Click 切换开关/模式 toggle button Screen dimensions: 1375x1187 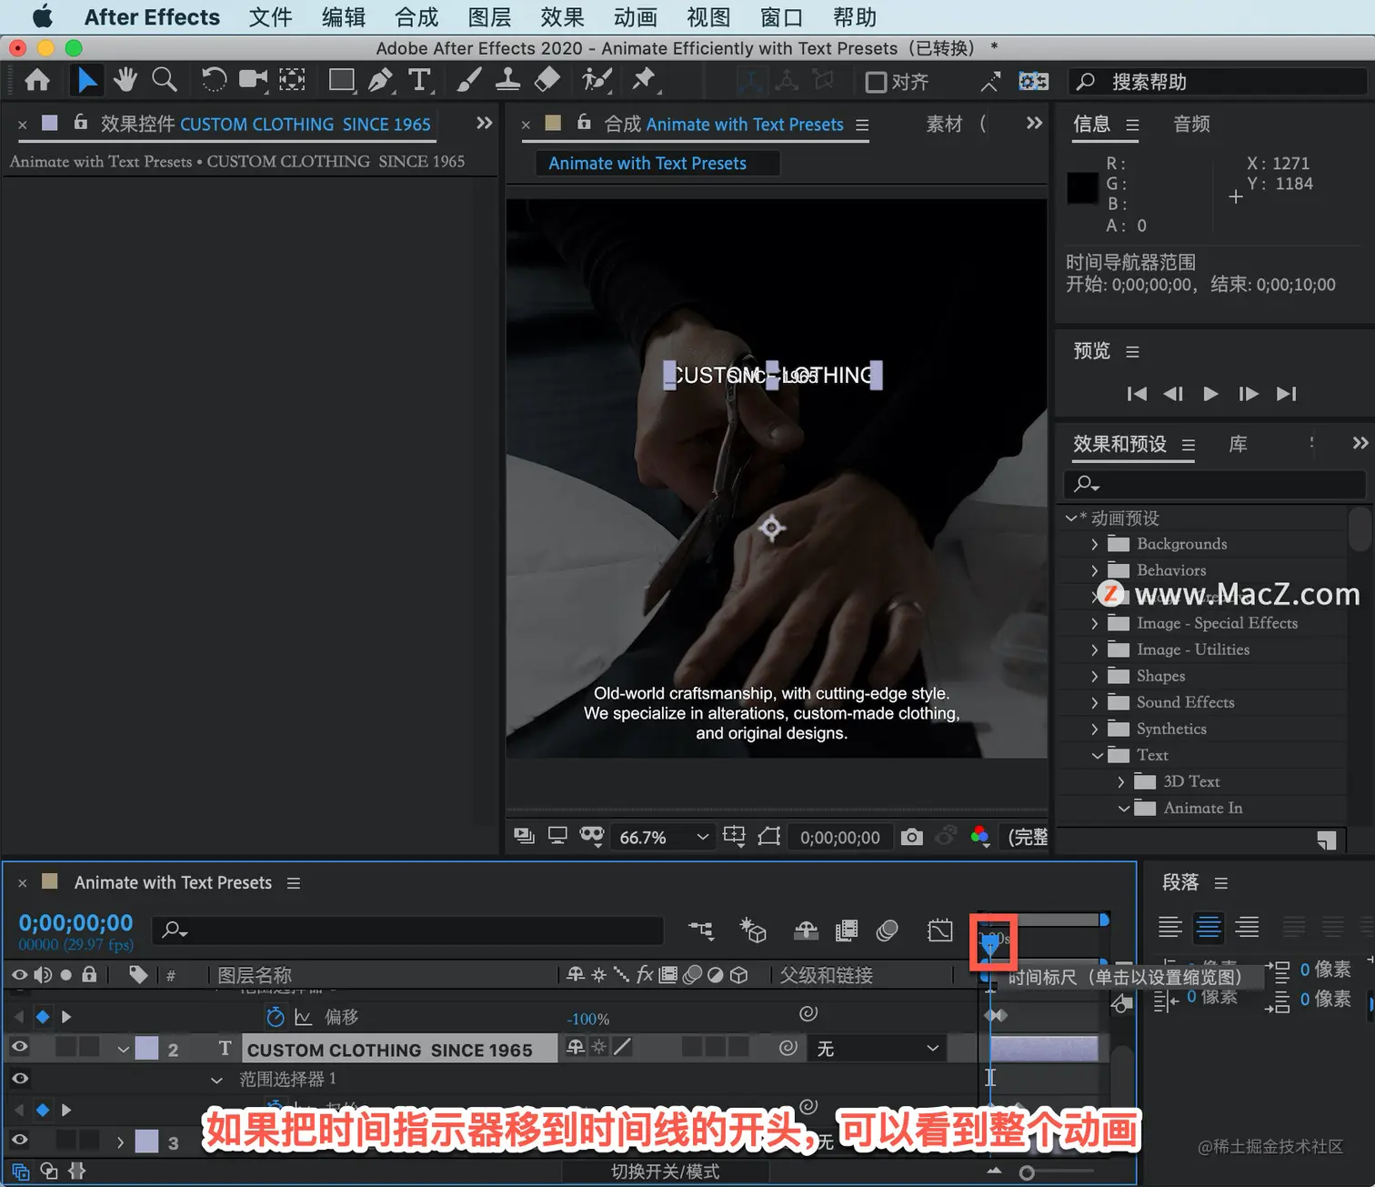point(665,1172)
